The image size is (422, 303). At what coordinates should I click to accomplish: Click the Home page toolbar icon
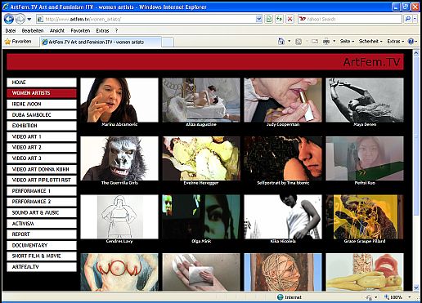point(281,42)
